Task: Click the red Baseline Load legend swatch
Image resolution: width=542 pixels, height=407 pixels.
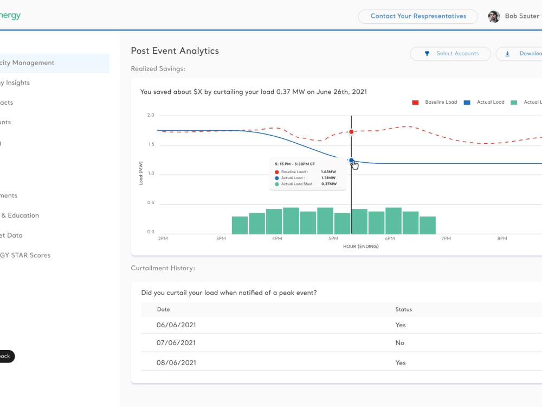Action: tap(416, 103)
